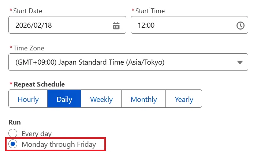Select the Hourly repeat schedule

coord(28,99)
